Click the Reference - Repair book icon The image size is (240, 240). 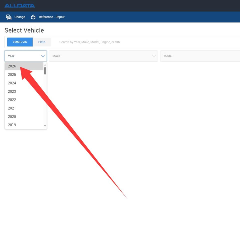tap(33, 17)
